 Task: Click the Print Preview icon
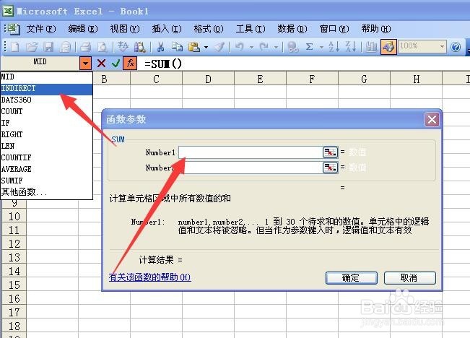tap(103, 47)
